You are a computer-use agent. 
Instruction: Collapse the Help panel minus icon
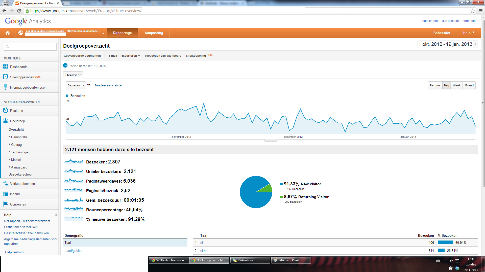point(56,215)
